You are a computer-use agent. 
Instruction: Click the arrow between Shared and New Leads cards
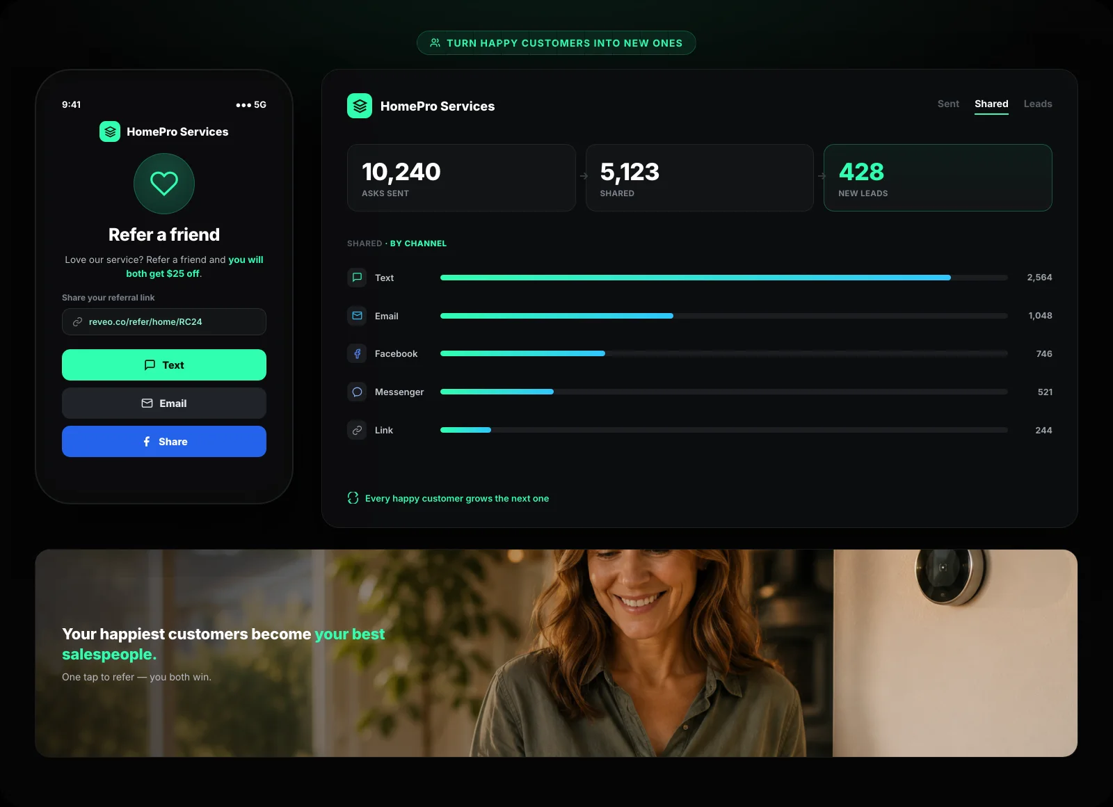click(822, 176)
